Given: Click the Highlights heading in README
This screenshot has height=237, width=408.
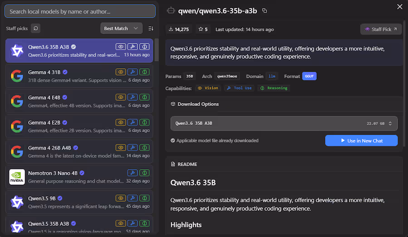Looking at the screenshot, I should pyautogui.click(x=186, y=225).
